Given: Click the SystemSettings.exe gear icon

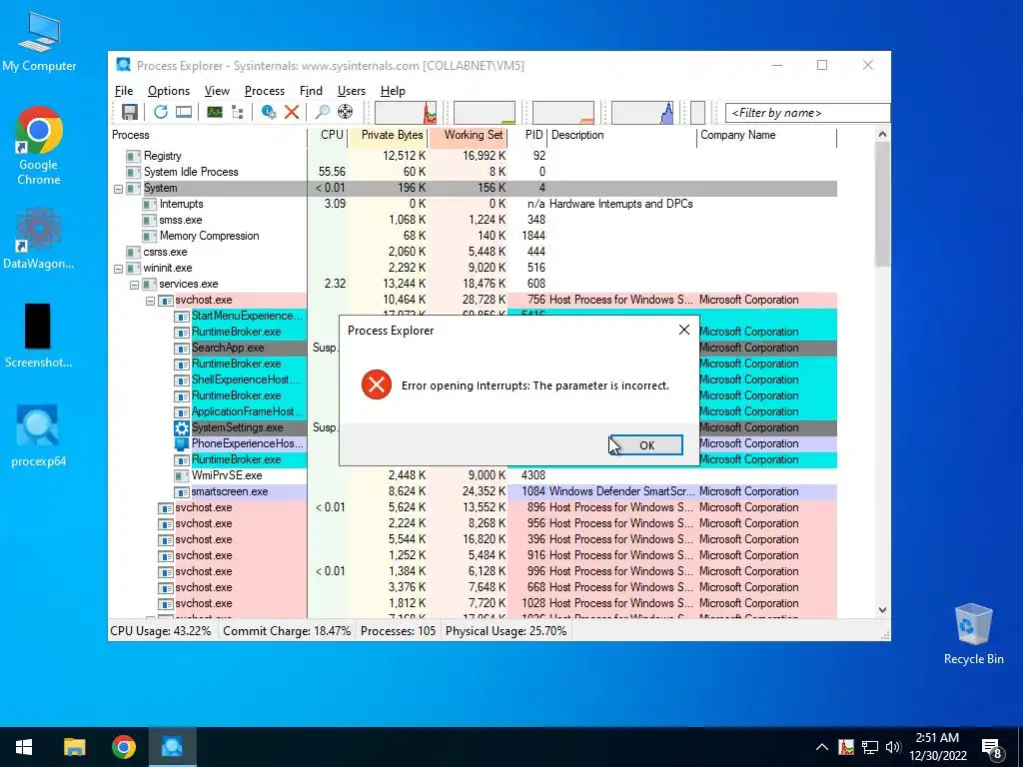Looking at the screenshot, I should pyautogui.click(x=182, y=427).
